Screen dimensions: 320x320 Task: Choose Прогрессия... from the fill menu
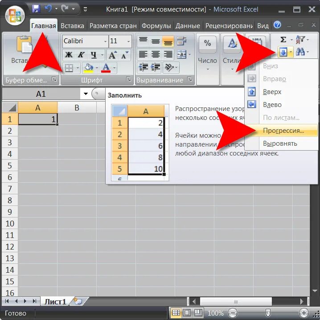(x=281, y=131)
